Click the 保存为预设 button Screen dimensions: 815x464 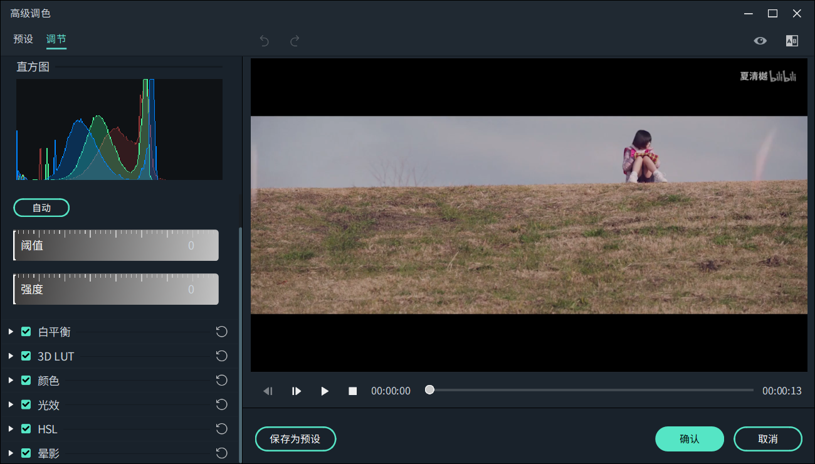295,439
